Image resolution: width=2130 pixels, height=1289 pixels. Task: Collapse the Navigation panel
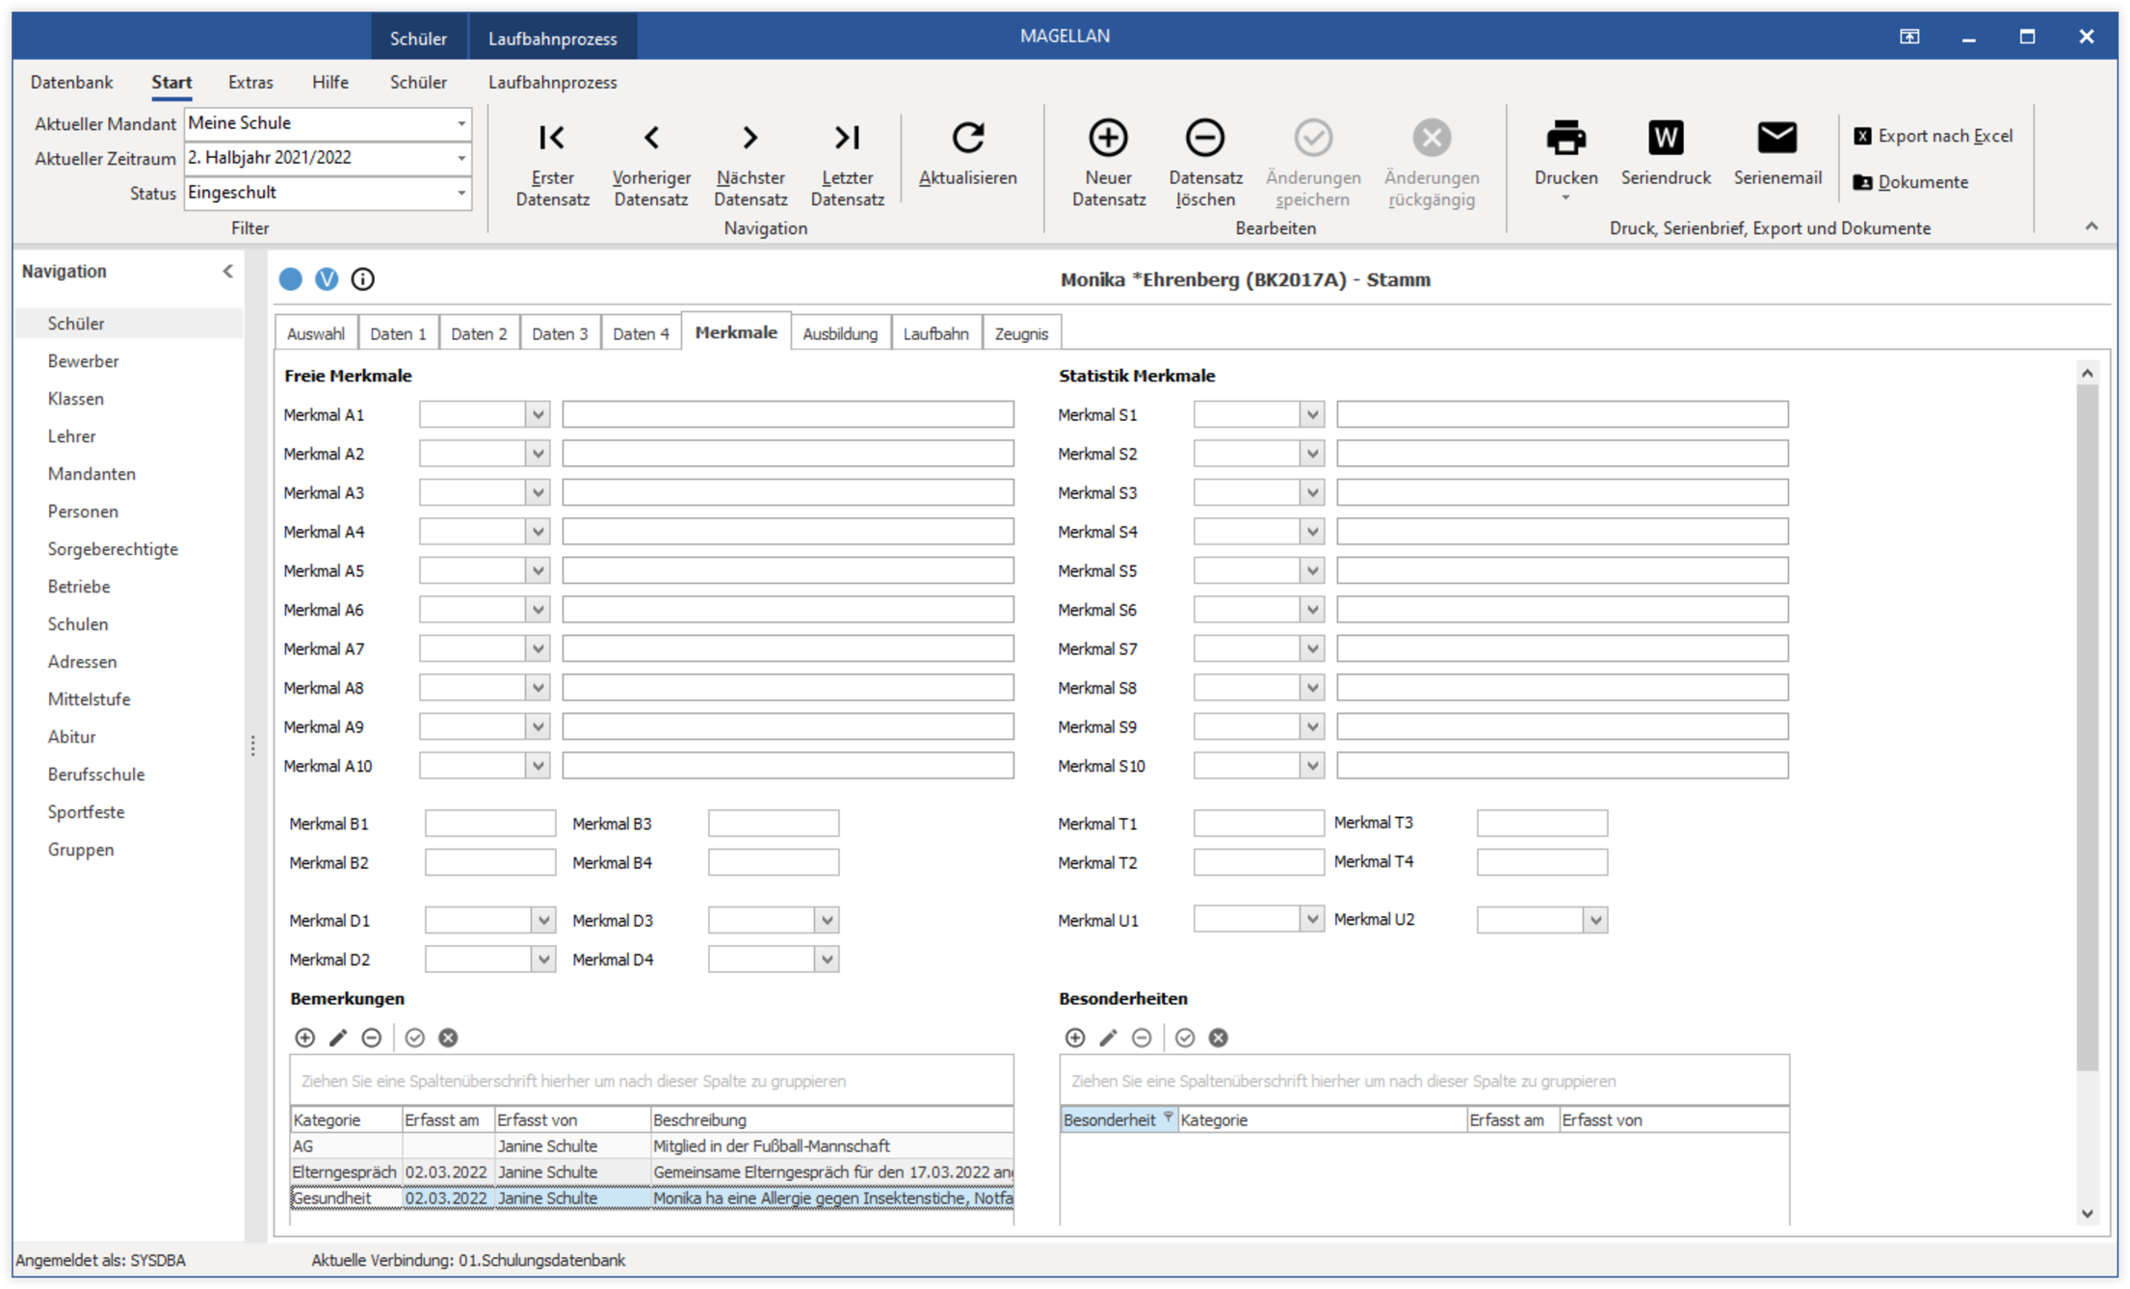click(x=227, y=272)
